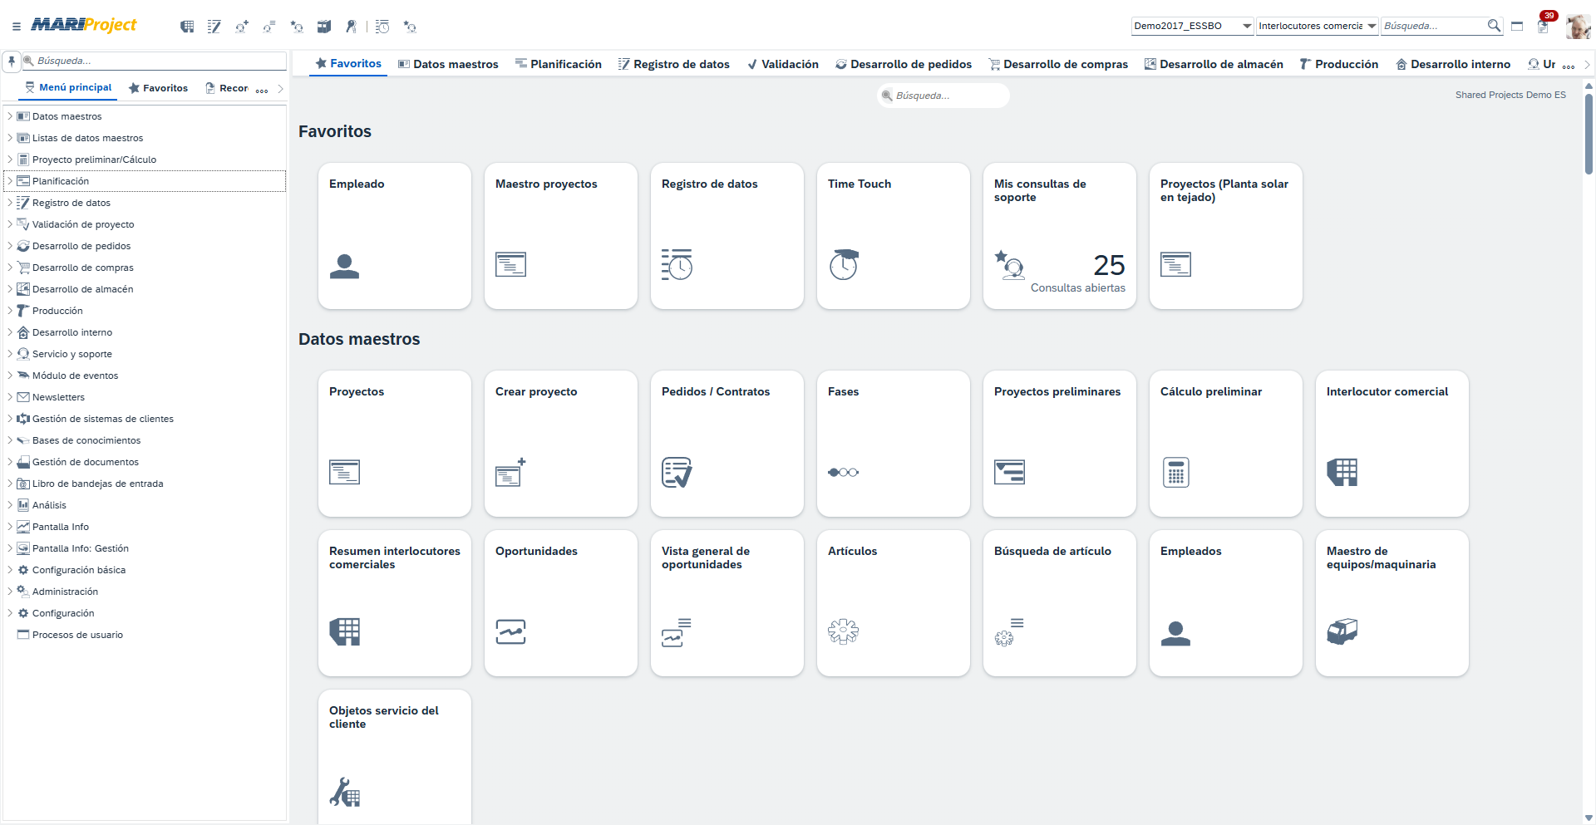Select the time recording entry icon with plus sign

click(241, 26)
